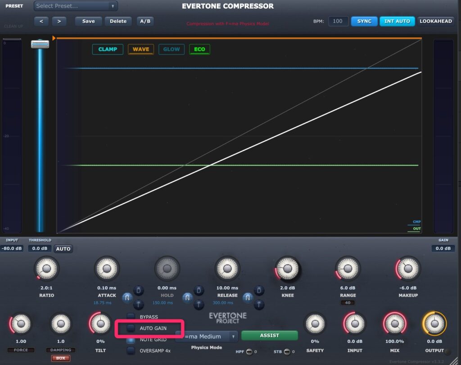Click the Safety knob
This screenshot has width=461, height=365.
315,324
